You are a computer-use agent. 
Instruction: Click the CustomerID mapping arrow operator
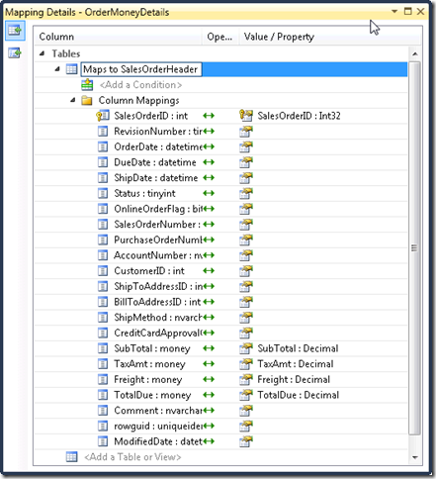[209, 271]
